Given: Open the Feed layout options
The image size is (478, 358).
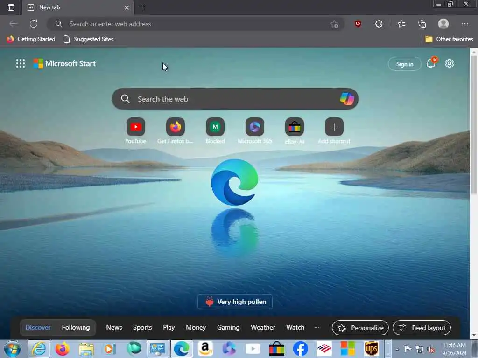Looking at the screenshot, I should 422,328.
